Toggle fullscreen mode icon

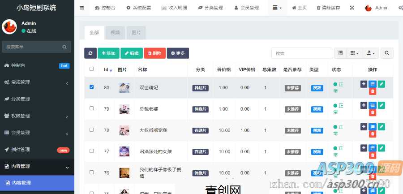pos(352,8)
